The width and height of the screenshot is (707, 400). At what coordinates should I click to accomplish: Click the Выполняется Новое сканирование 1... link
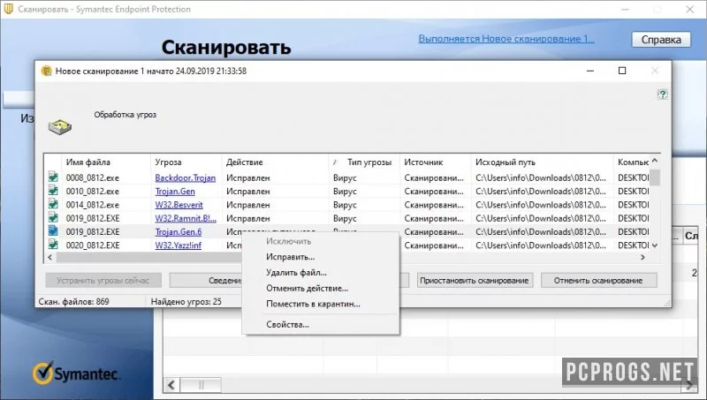click(506, 39)
